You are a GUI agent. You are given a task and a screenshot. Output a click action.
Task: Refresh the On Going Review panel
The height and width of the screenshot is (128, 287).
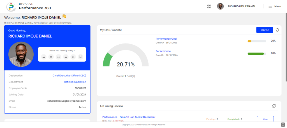[x=274, y=106]
